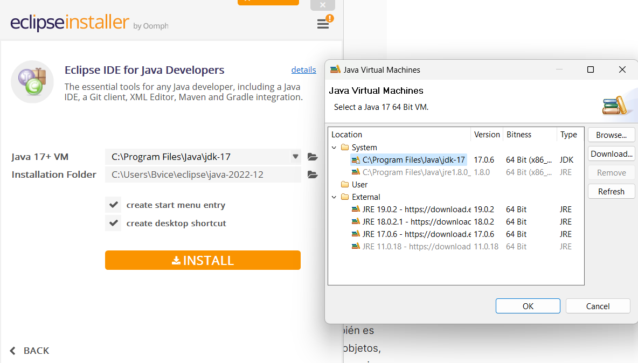Image resolution: width=638 pixels, height=363 pixels.
Task: Click the Installation Folder path field
Action: [203, 175]
